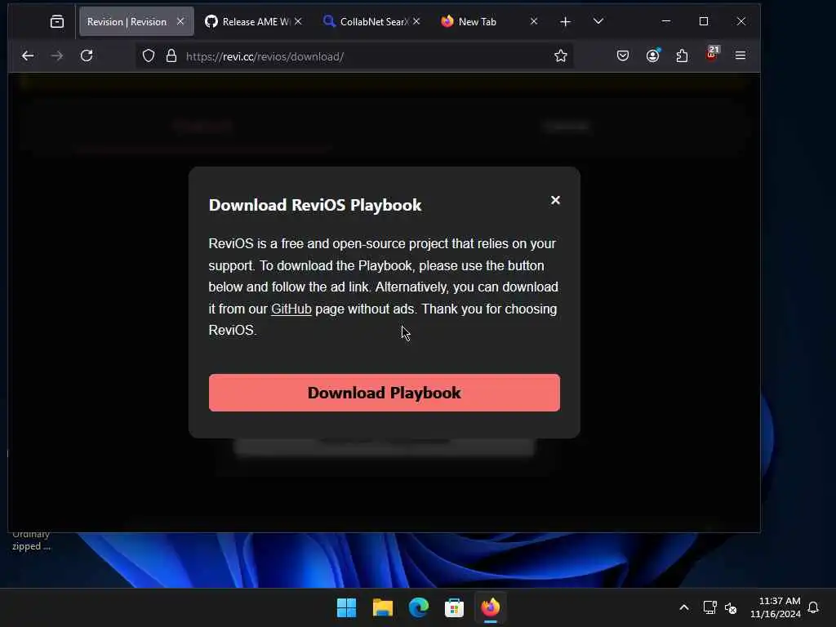Screen dimensions: 836x627
Task: Launch Microsoft Edge from the taskbar
Action: [419, 607]
